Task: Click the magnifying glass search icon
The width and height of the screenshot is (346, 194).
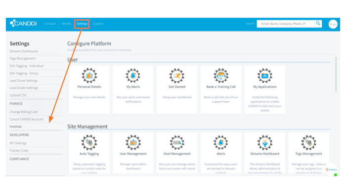Action: 318,23
